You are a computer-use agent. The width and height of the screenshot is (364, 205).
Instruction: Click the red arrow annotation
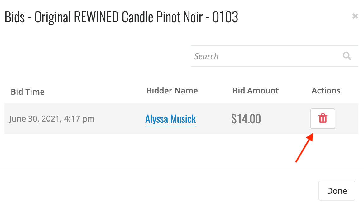(304, 148)
